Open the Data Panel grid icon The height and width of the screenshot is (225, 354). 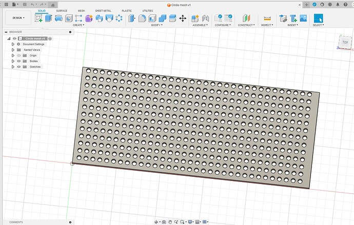click(x=6, y=5)
